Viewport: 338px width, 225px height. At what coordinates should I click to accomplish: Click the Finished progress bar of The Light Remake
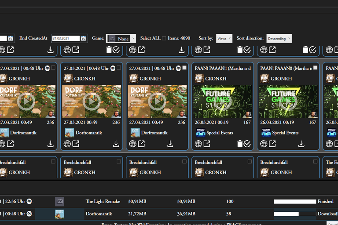295,202
